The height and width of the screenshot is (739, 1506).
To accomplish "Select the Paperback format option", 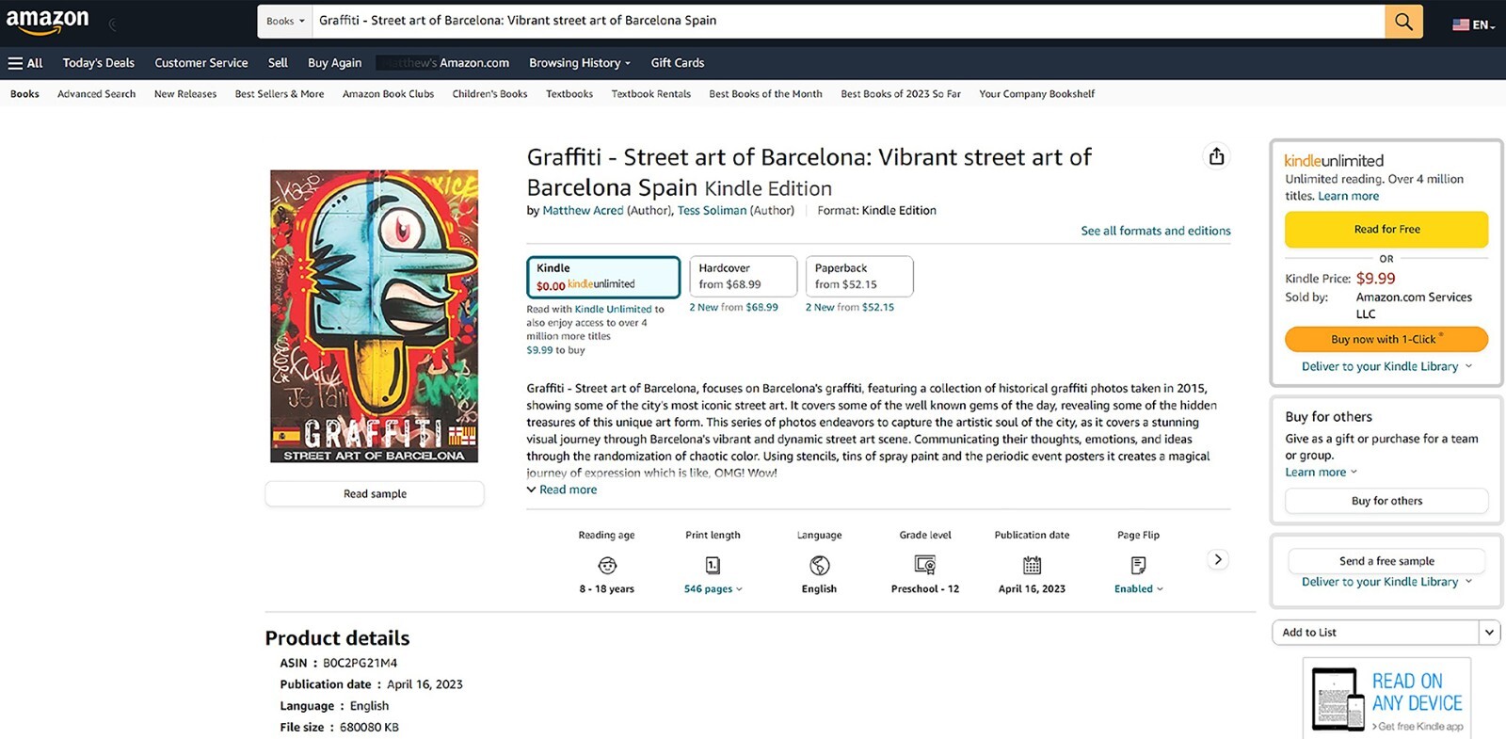I will coord(858,277).
